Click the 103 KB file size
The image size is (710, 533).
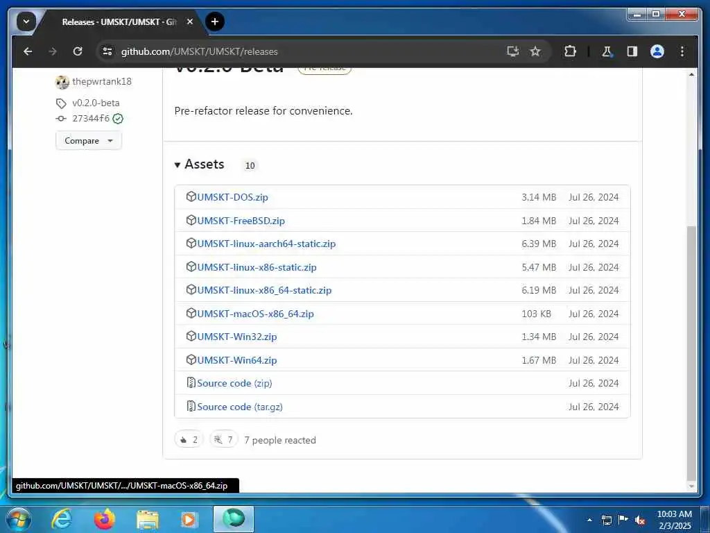click(536, 314)
